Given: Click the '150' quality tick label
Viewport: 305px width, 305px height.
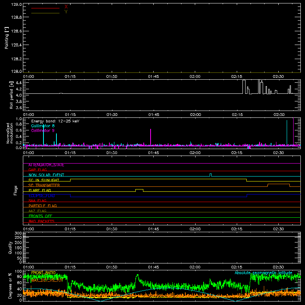Looking at the screenshot, I should tap(18, 248).
